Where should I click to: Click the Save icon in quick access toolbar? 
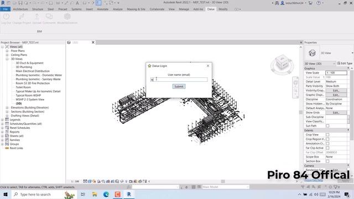pyautogui.click(x=20, y=3)
